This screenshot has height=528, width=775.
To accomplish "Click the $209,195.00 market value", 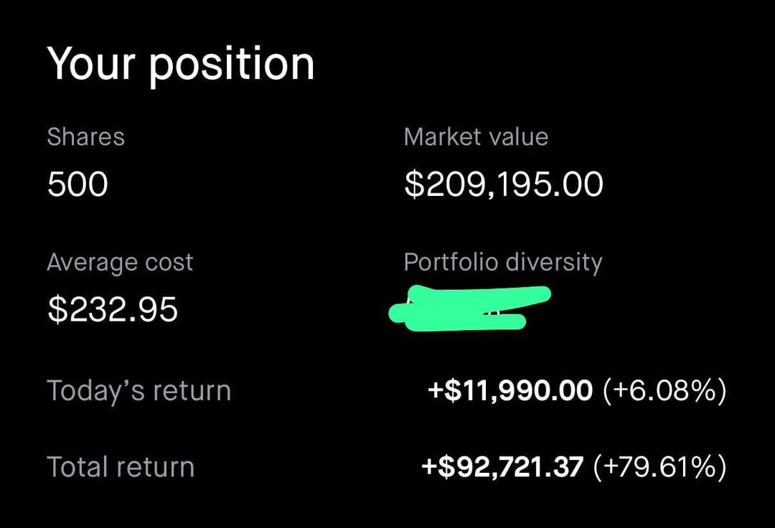I will tap(504, 184).
